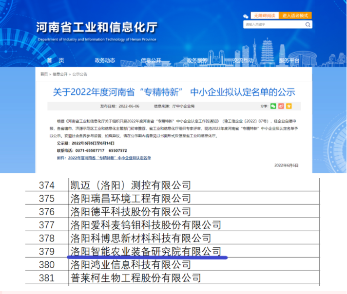Click the search magnifier icon
This screenshot has height=294, width=347.
click(308, 24)
